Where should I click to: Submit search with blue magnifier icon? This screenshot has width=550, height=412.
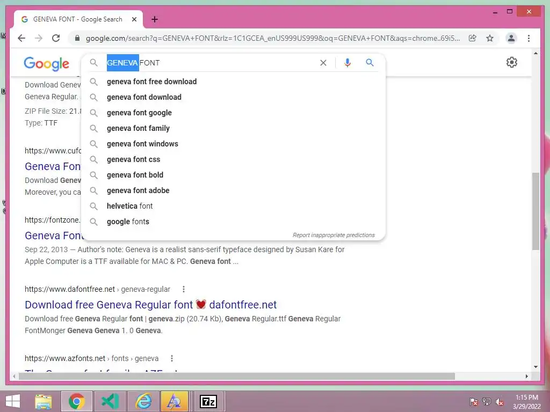370,63
